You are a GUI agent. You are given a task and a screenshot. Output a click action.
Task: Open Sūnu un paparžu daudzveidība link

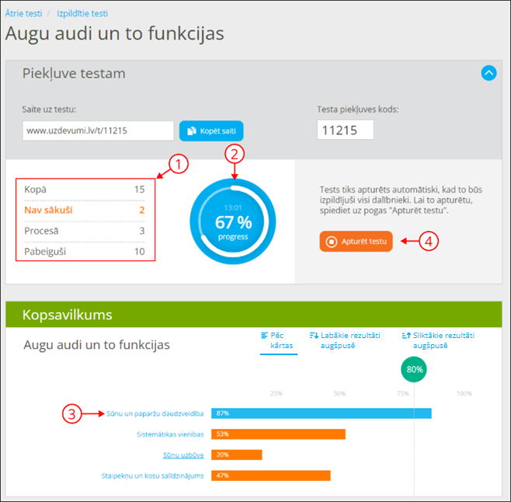click(155, 413)
